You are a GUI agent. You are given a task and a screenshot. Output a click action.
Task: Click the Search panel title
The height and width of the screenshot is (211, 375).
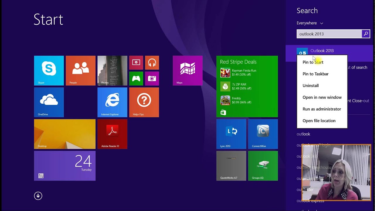pyautogui.click(x=307, y=11)
